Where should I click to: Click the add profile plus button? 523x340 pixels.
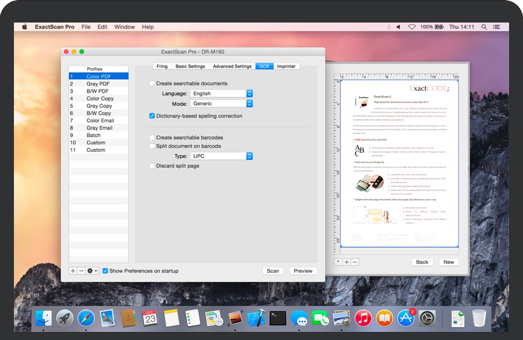pos(73,271)
